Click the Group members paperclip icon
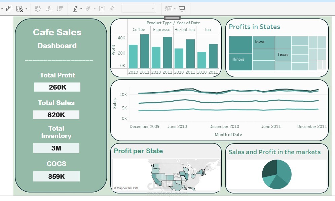335x201 pixels. coord(88,9)
